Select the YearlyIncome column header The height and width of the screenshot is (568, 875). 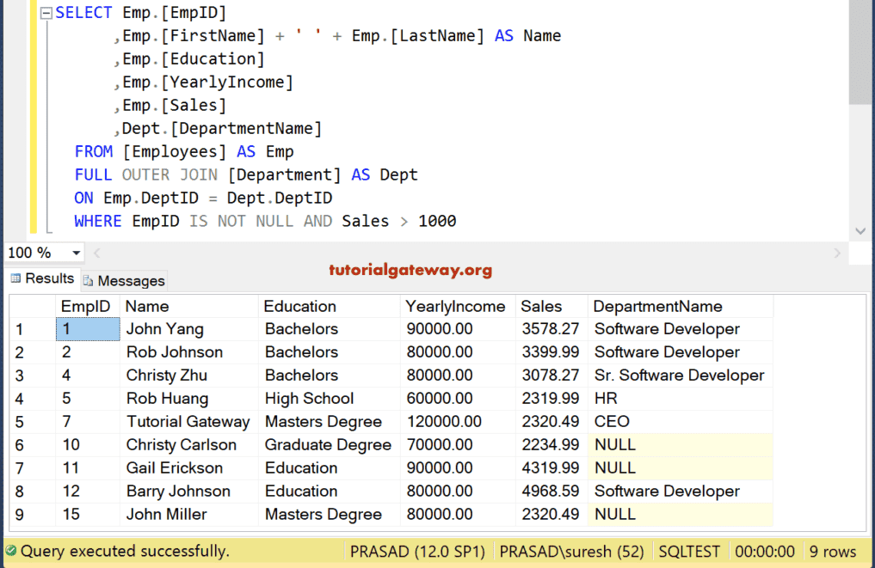coord(455,306)
